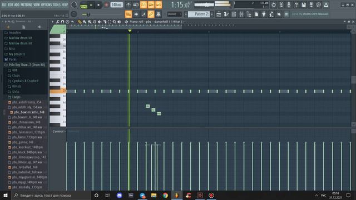Toggle typing keyboard to piano

click(x=128, y=14)
